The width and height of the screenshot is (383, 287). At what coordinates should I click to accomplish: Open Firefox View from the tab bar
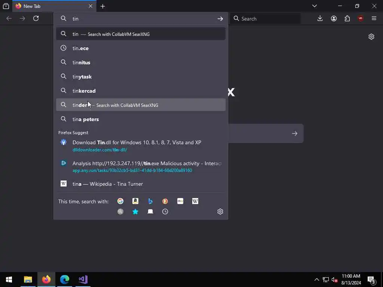[6, 6]
